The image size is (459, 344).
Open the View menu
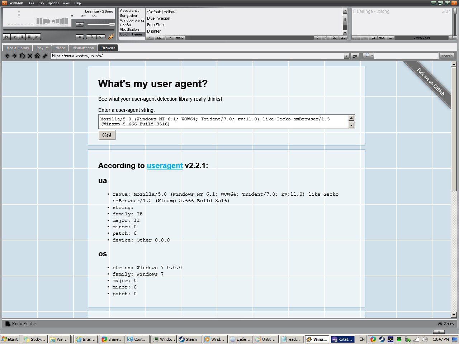[x=66, y=3]
